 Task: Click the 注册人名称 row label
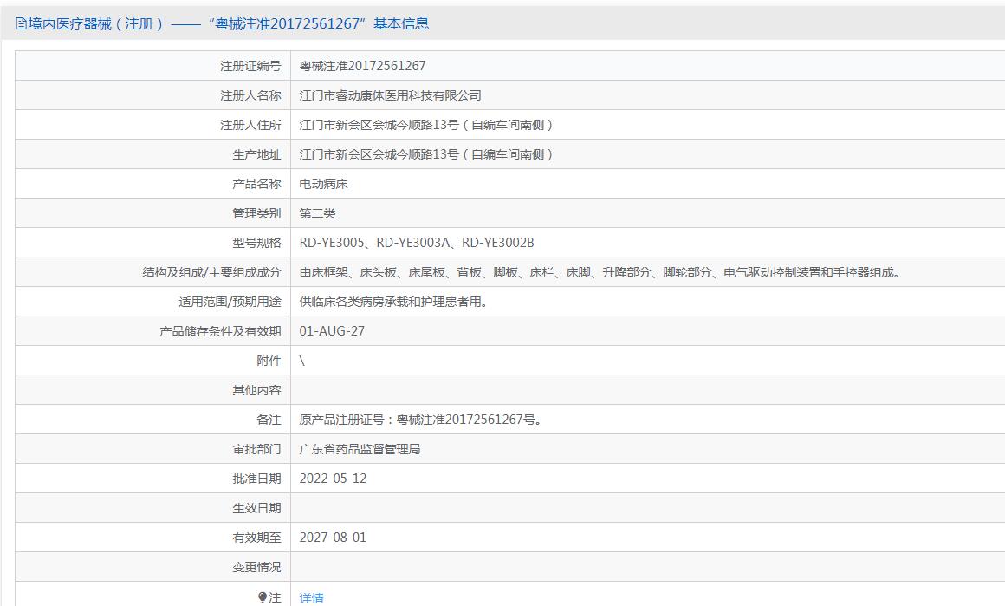point(250,94)
